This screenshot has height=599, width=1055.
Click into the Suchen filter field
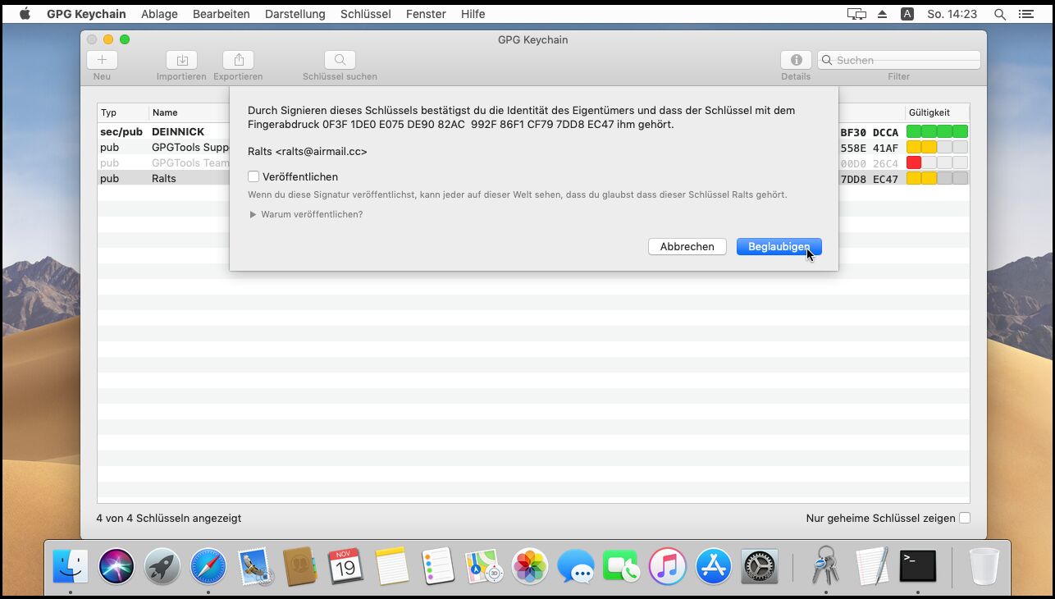902,60
